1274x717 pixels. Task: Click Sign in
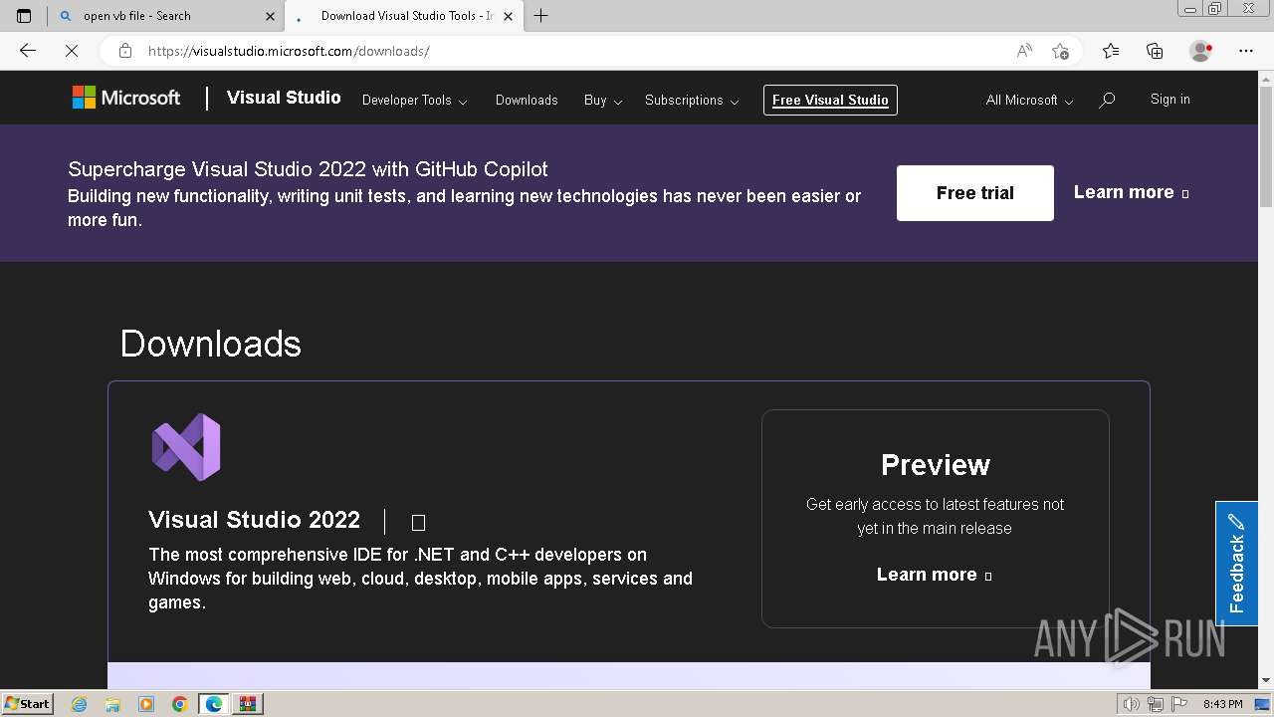tap(1169, 100)
